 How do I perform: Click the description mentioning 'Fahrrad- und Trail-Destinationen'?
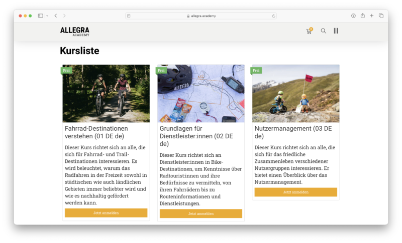coord(106,175)
